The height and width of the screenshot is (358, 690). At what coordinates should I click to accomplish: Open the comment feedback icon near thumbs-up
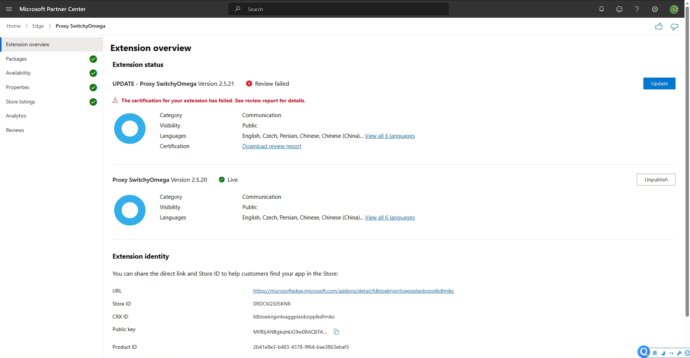point(674,26)
